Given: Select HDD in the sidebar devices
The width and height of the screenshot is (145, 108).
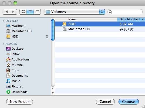Looking at the screenshot, I should coord(15,36).
